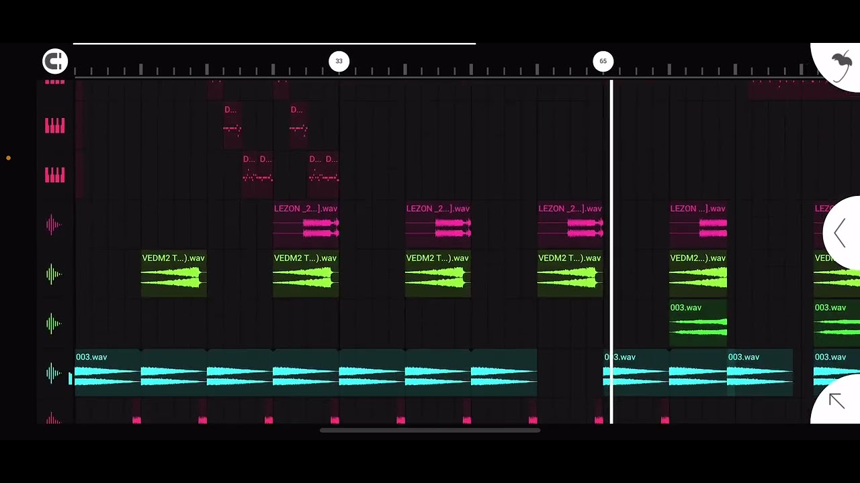Select cyan 003.wav clip under the playhead
The width and height of the screenshot is (860, 483).
click(x=636, y=372)
